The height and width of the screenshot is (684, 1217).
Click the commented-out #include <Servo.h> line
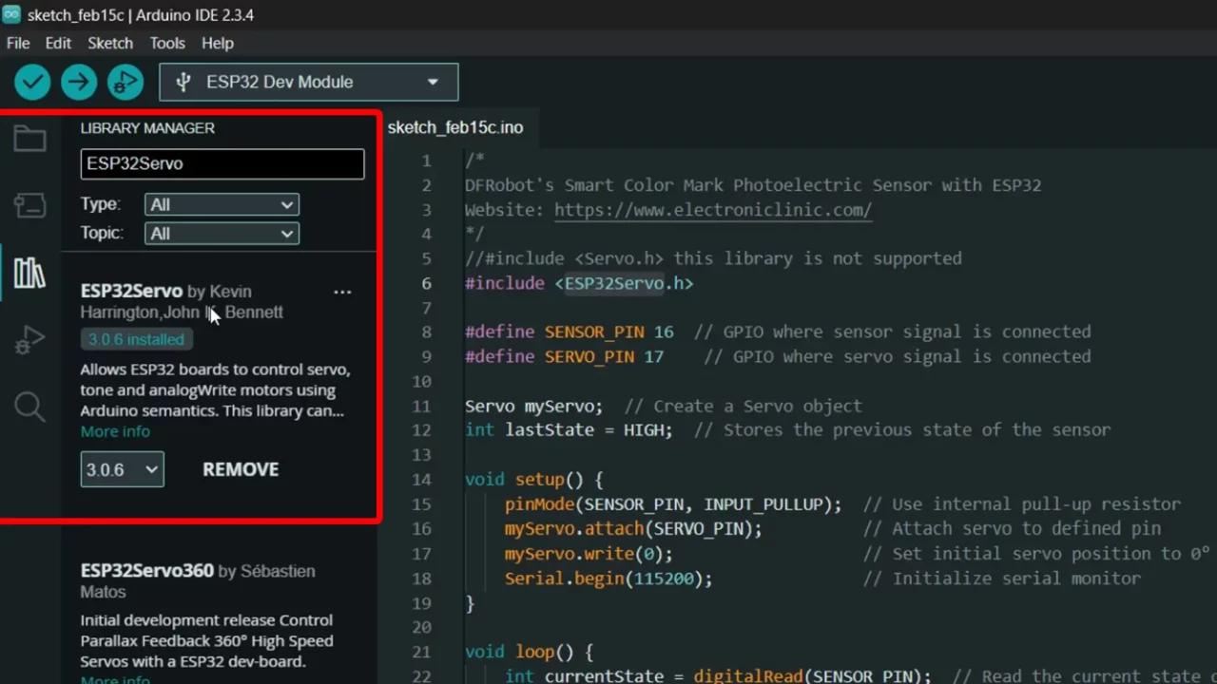pyautogui.click(x=713, y=258)
